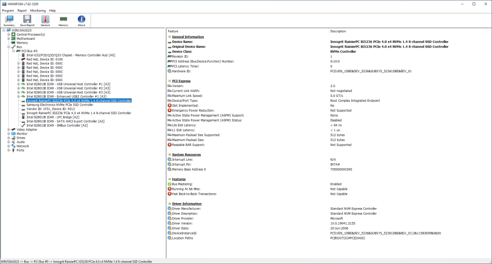Viewport: 492px width, 264px height.
Task: Click the Save Report floppy icon
Action: click(27, 20)
